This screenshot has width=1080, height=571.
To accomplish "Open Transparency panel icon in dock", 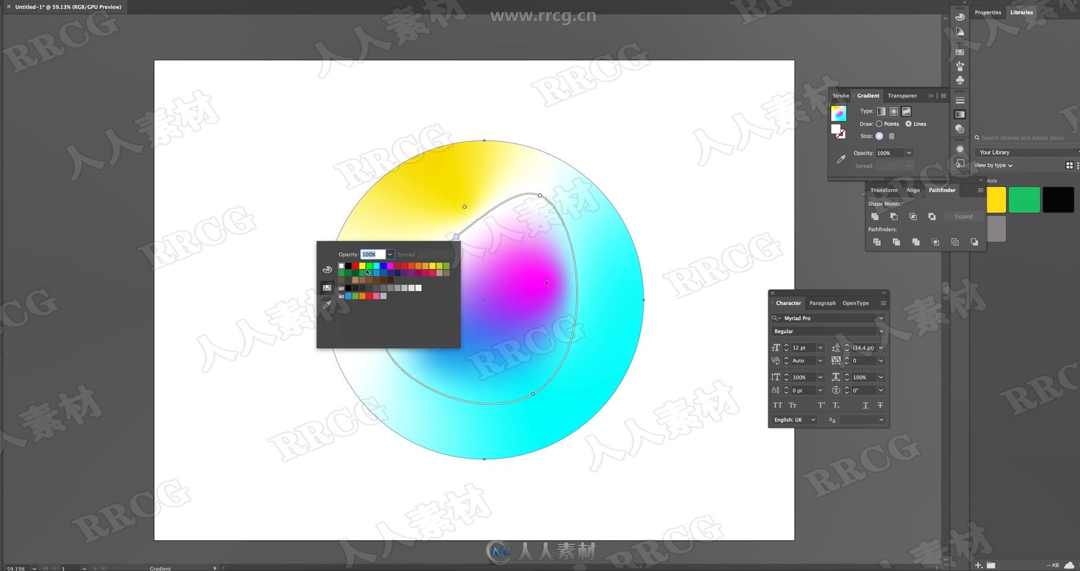I will coord(960,129).
